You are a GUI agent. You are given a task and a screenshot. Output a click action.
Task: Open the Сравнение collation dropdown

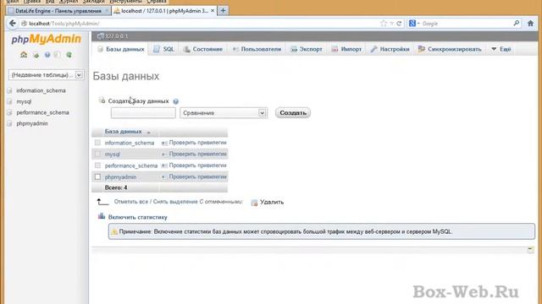pos(224,112)
